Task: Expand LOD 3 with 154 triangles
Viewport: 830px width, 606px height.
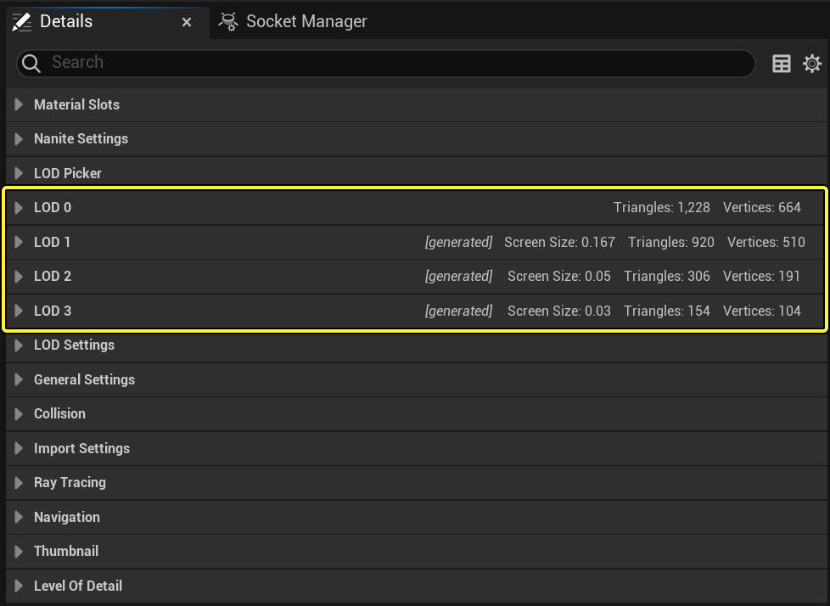Action: click(19, 311)
